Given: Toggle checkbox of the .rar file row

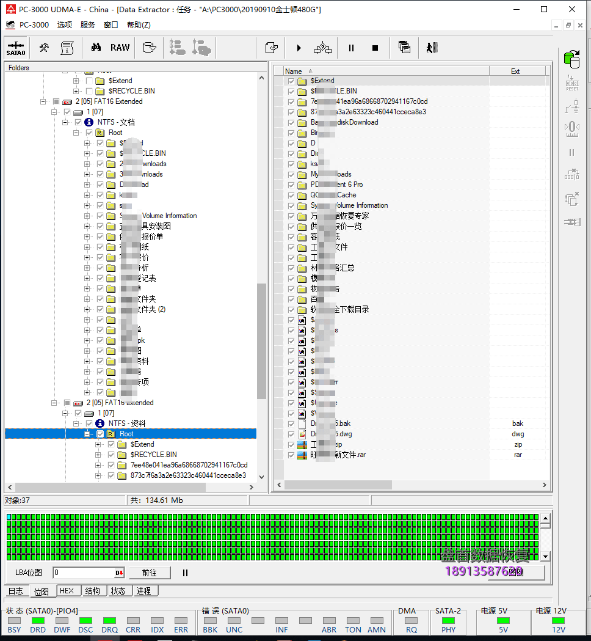Looking at the screenshot, I should (x=291, y=455).
